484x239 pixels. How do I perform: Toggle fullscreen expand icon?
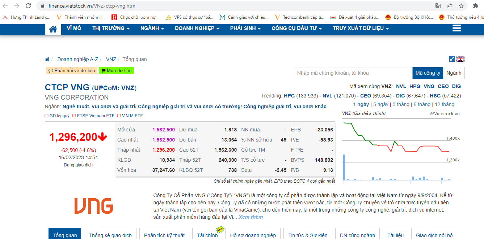click(452, 59)
